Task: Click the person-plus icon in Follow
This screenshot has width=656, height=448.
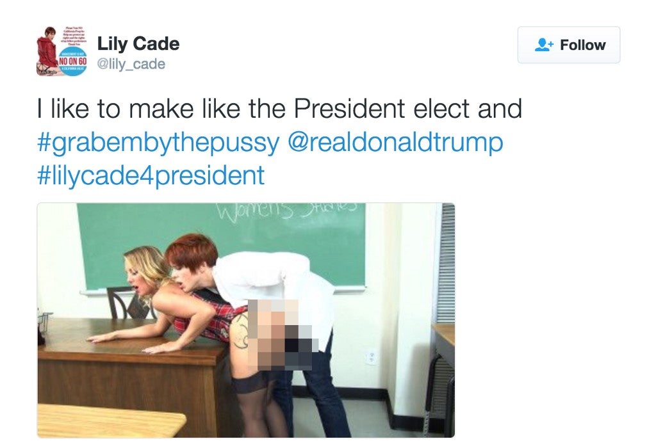Action: pos(544,45)
